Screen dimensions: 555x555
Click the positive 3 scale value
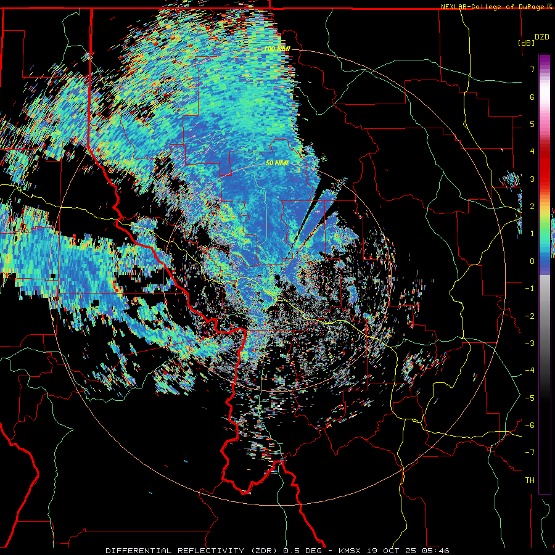[532, 179]
